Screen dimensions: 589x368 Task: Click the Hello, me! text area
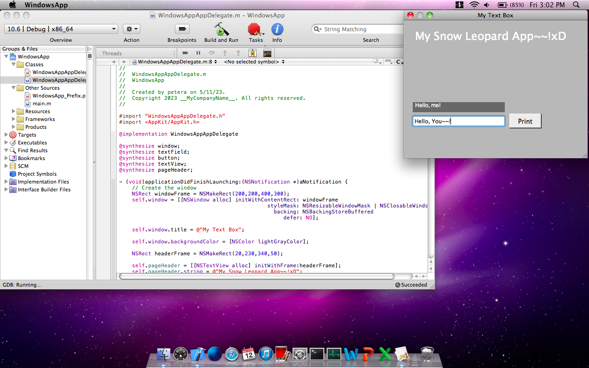459,107
